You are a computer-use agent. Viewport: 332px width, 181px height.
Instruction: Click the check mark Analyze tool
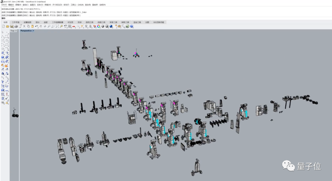7,98
